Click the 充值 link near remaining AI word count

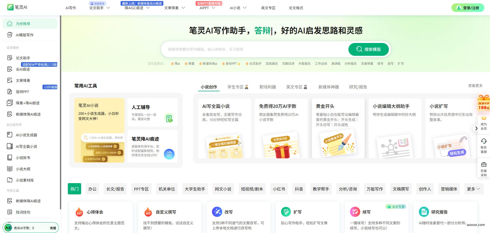[x=53, y=228]
